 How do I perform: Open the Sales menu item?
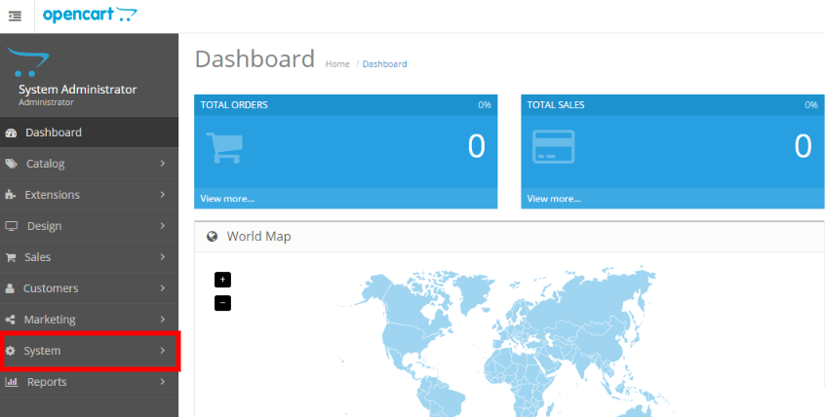coord(89,256)
